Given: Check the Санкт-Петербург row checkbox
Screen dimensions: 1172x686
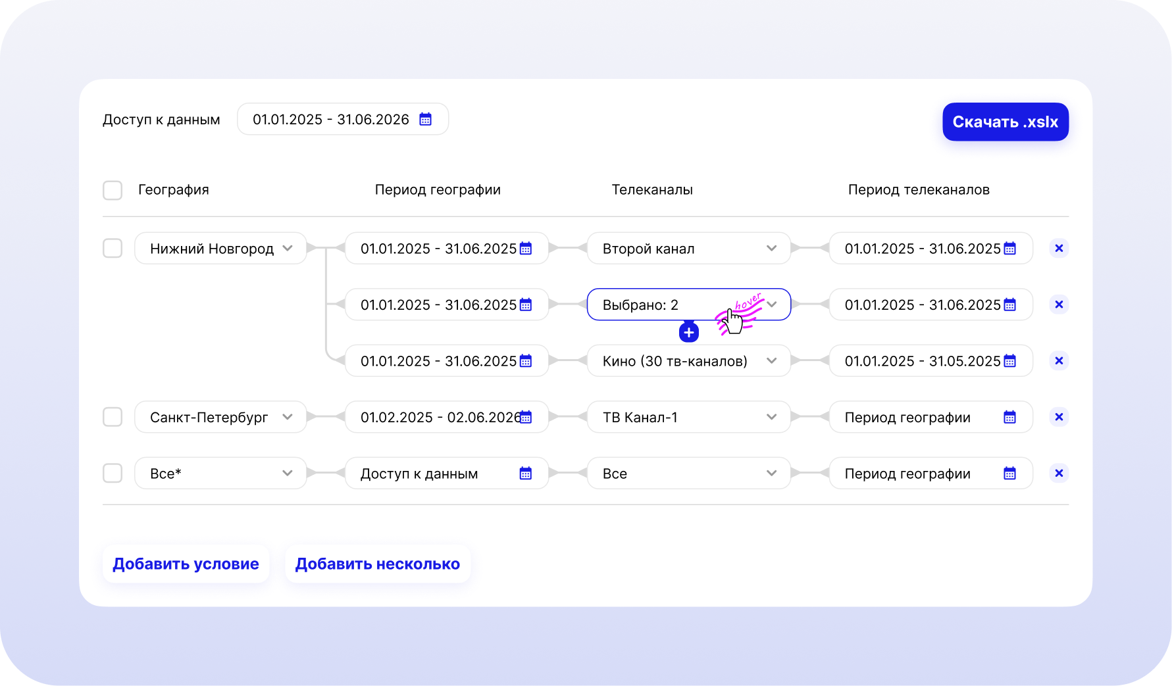Looking at the screenshot, I should click(112, 416).
